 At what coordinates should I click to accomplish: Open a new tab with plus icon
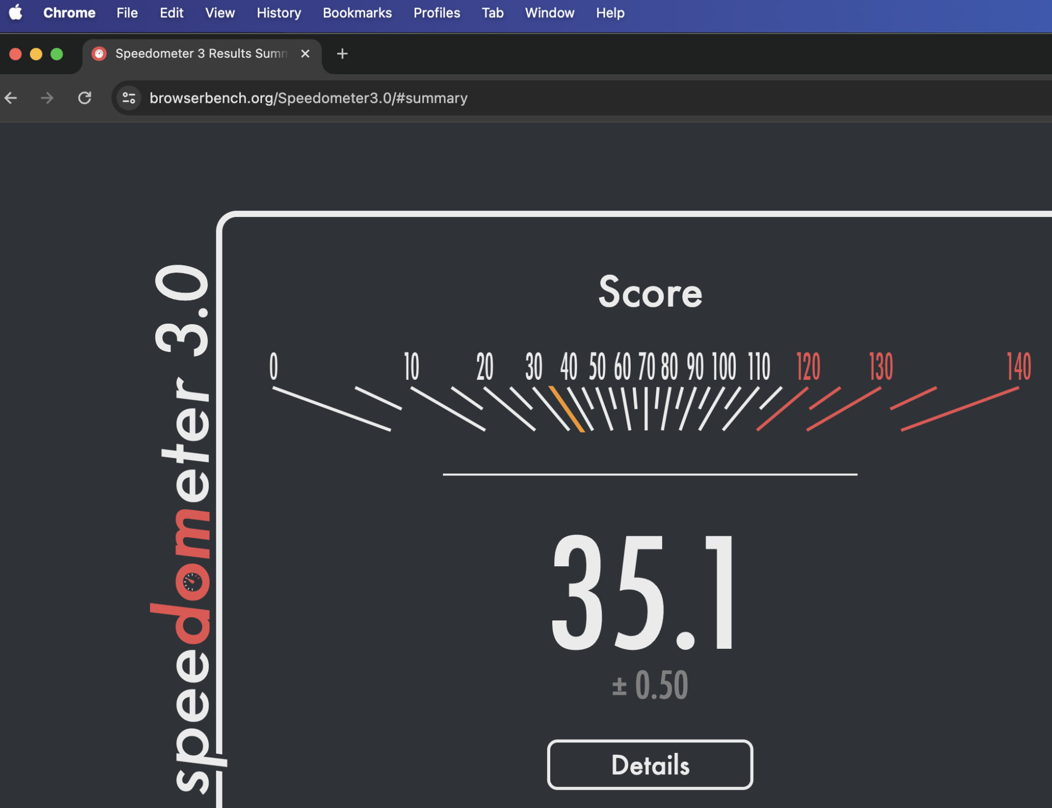[x=342, y=54]
